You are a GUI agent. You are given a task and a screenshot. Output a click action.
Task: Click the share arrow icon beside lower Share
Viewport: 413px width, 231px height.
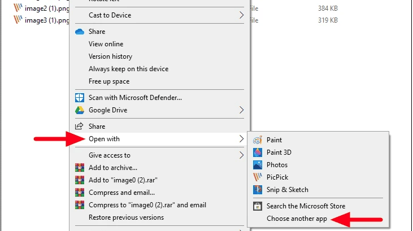tap(79, 126)
